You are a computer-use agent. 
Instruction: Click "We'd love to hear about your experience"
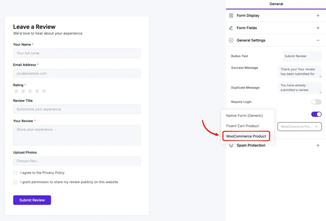tap(48, 33)
